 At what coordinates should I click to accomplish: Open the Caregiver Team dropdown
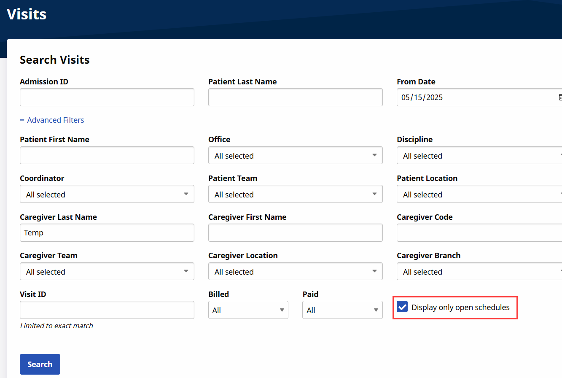tap(107, 271)
